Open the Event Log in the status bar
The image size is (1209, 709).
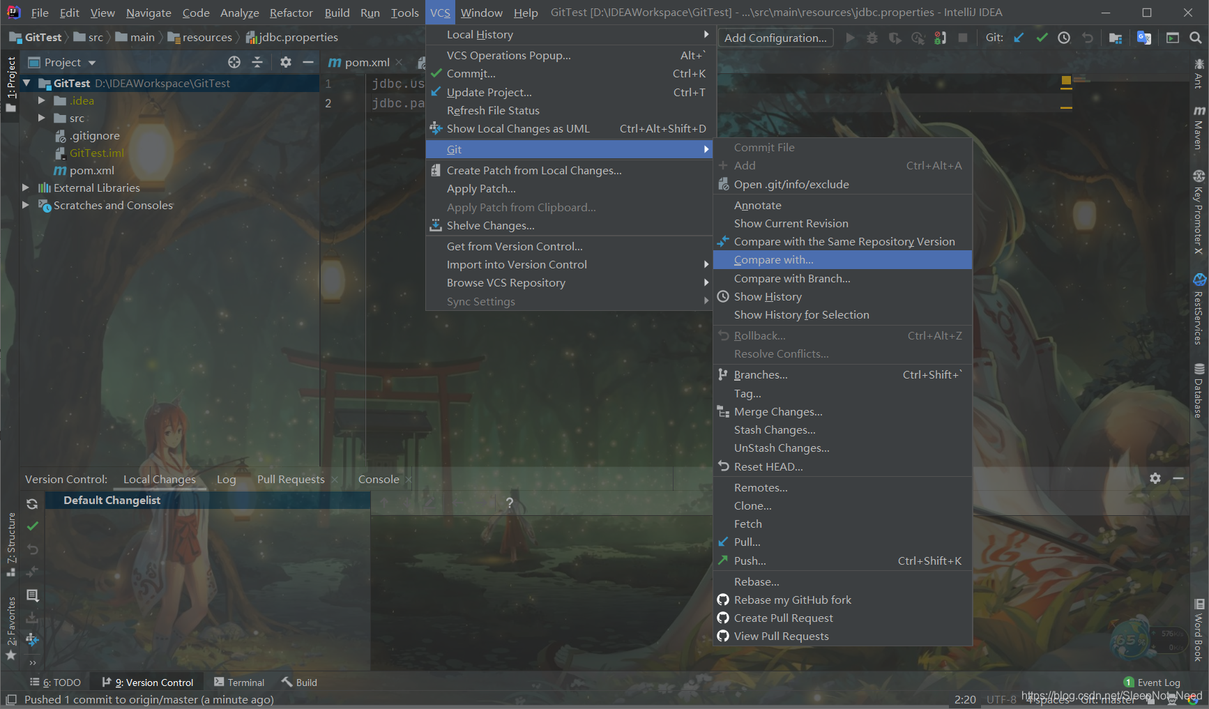(x=1152, y=683)
